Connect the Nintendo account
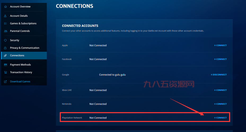This screenshot has width=246, height=132. click(220, 104)
